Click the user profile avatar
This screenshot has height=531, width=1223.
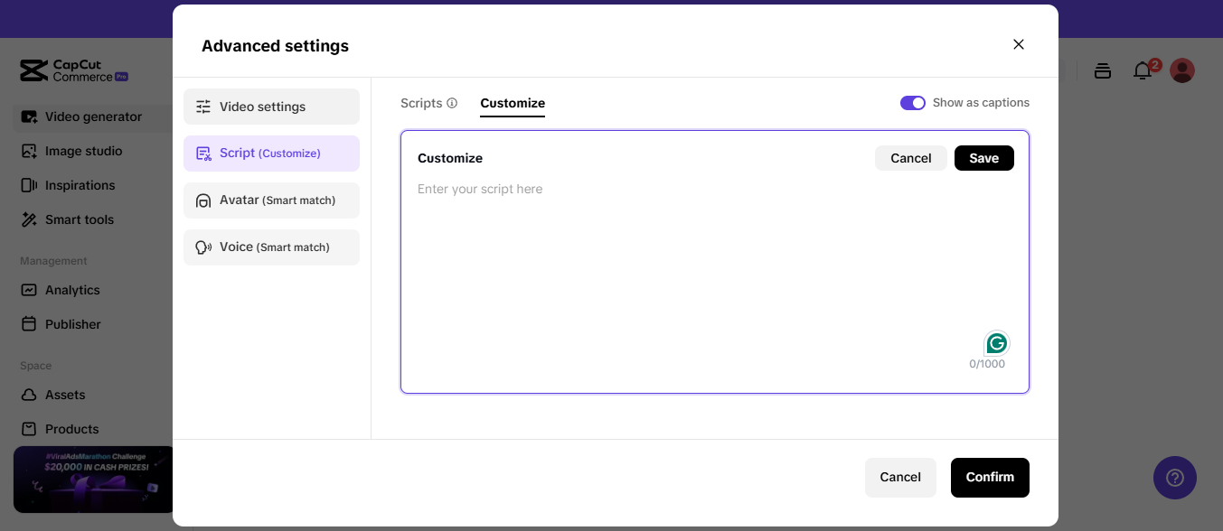(1182, 70)
